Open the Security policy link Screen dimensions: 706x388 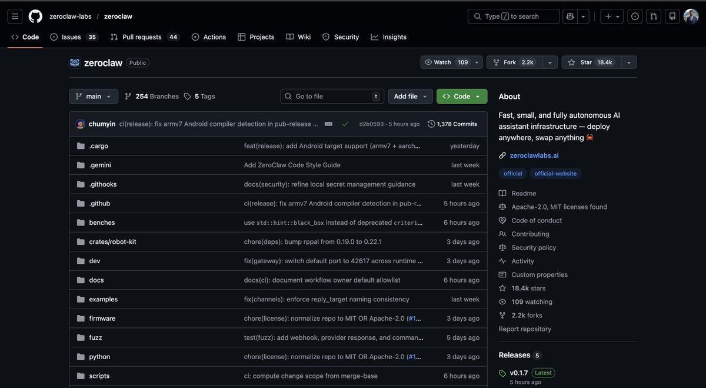point(534,247)
